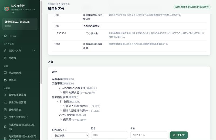Image resolution: width=216 pixels, height=140 pixels.
Task: Open 試算表 from sidebar
Action: 20,80
